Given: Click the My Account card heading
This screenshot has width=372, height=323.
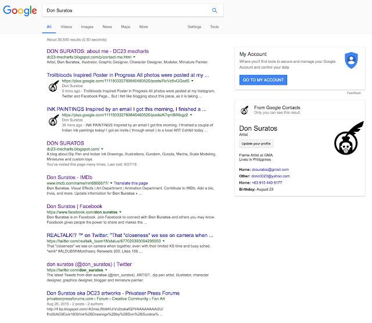Looking at the screenshot, I should (x=253, y=54).
